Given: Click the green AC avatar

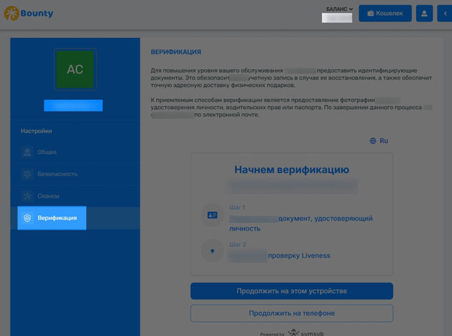Looking at the screenshot, I should (75, 69).
